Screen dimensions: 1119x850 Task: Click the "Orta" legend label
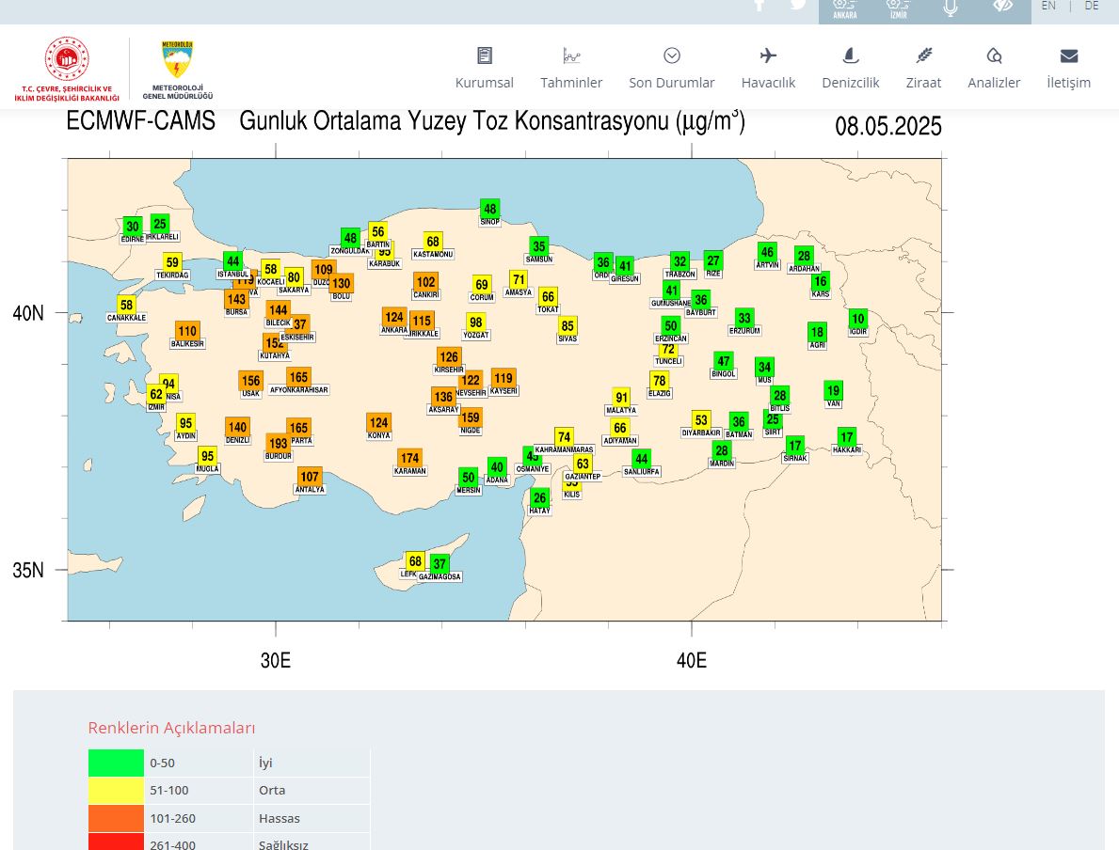[x=272, y=790]
